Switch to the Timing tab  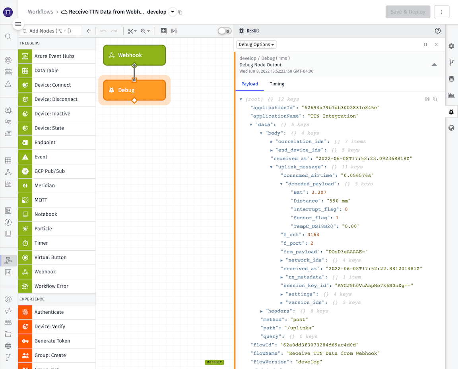point(277,84)
